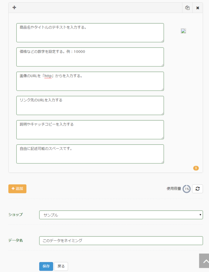Refresh usage with the circular arrows icon
209x272 pixels.
tap(197, 189)
